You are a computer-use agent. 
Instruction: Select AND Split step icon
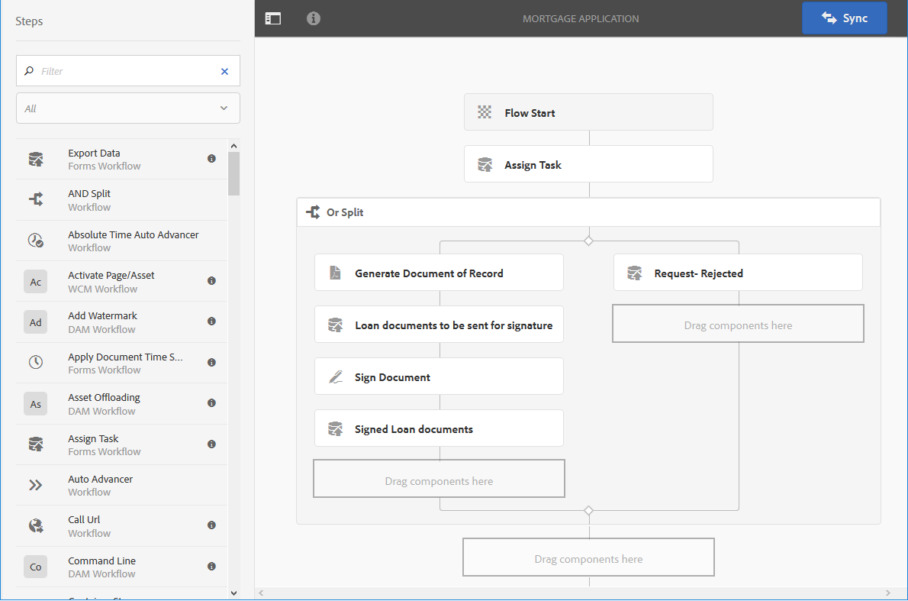coord(36,199)
